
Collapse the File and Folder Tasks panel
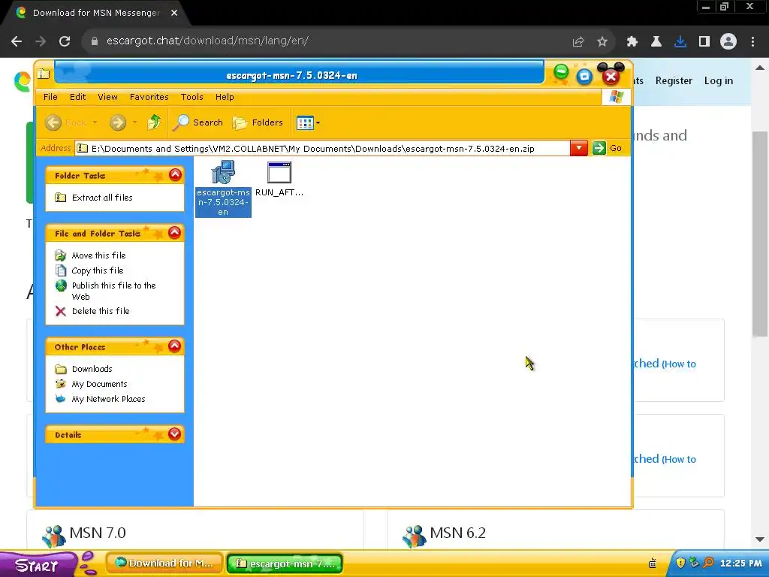click(x=174, y=233)
